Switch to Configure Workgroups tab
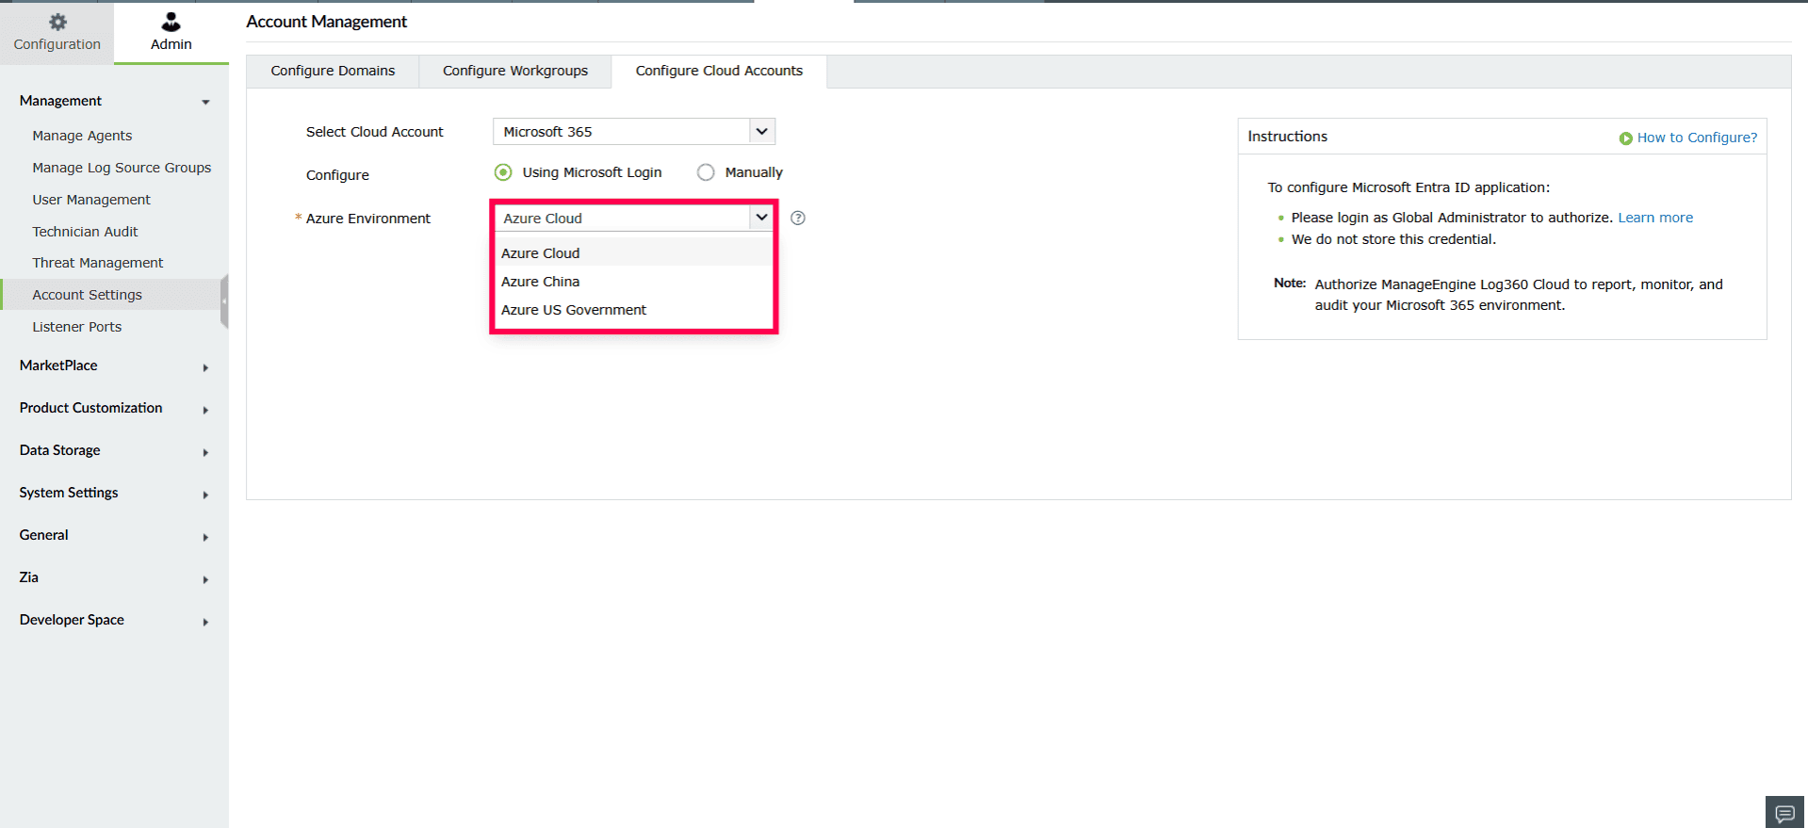The image size is (1808, 828). 515,71
